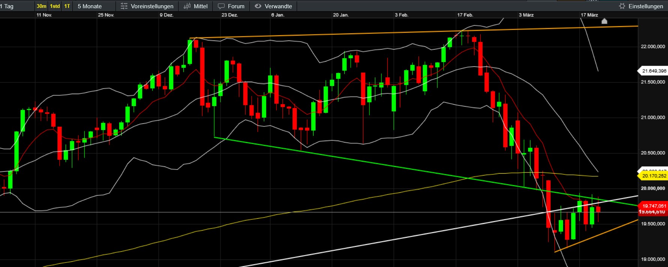Click the '9 Dez.' date label

167,15
